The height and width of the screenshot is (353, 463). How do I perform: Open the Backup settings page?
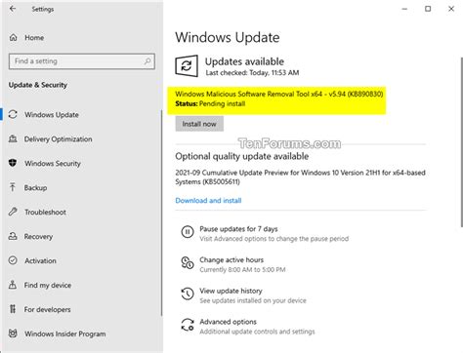point(35,188)
